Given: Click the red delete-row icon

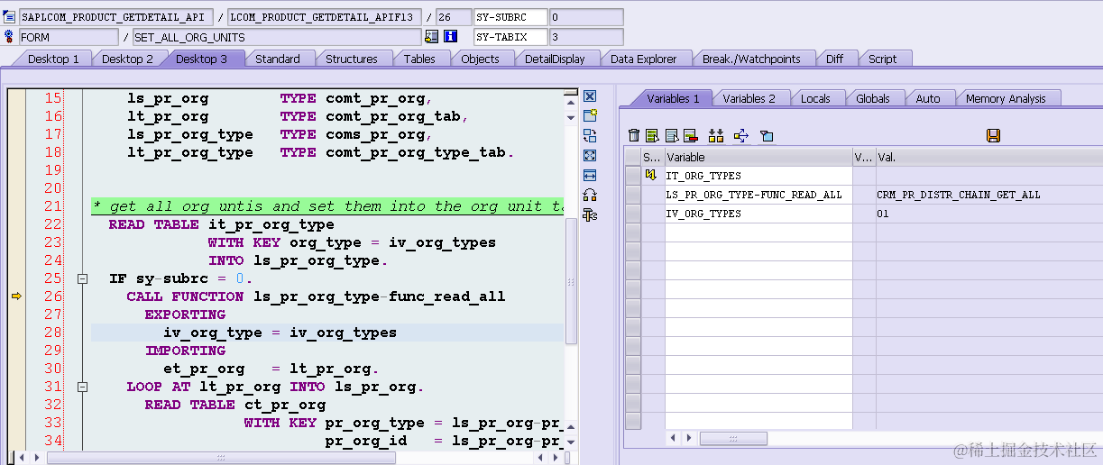Looking at the screenshot, I should [x=690, y=135].
